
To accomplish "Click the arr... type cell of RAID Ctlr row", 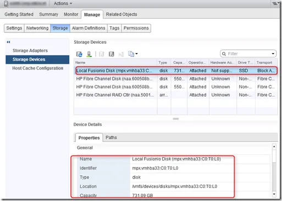I will click(164, 95).
